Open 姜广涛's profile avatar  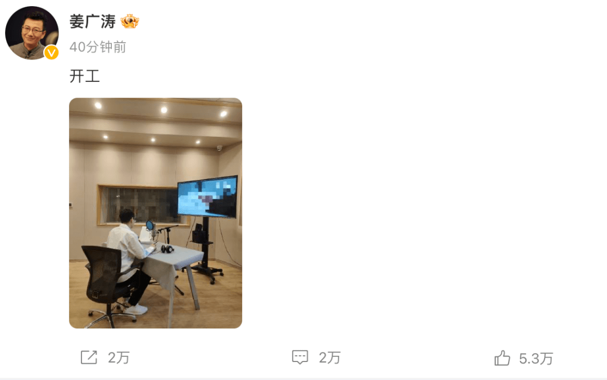[31, 33]
